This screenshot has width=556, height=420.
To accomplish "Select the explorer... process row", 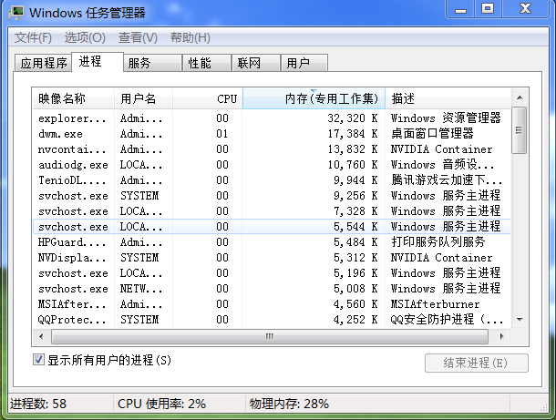I will [x=272, y=118].
